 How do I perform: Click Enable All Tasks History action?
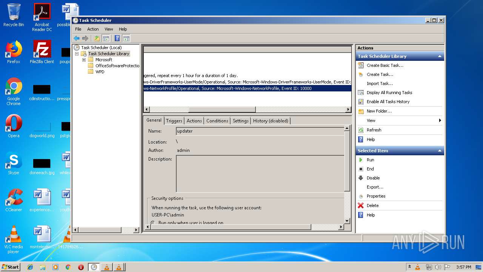coord(388,102)
